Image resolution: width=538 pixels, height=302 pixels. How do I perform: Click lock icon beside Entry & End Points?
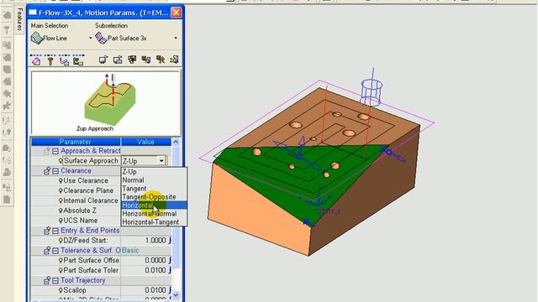(47, 231)
